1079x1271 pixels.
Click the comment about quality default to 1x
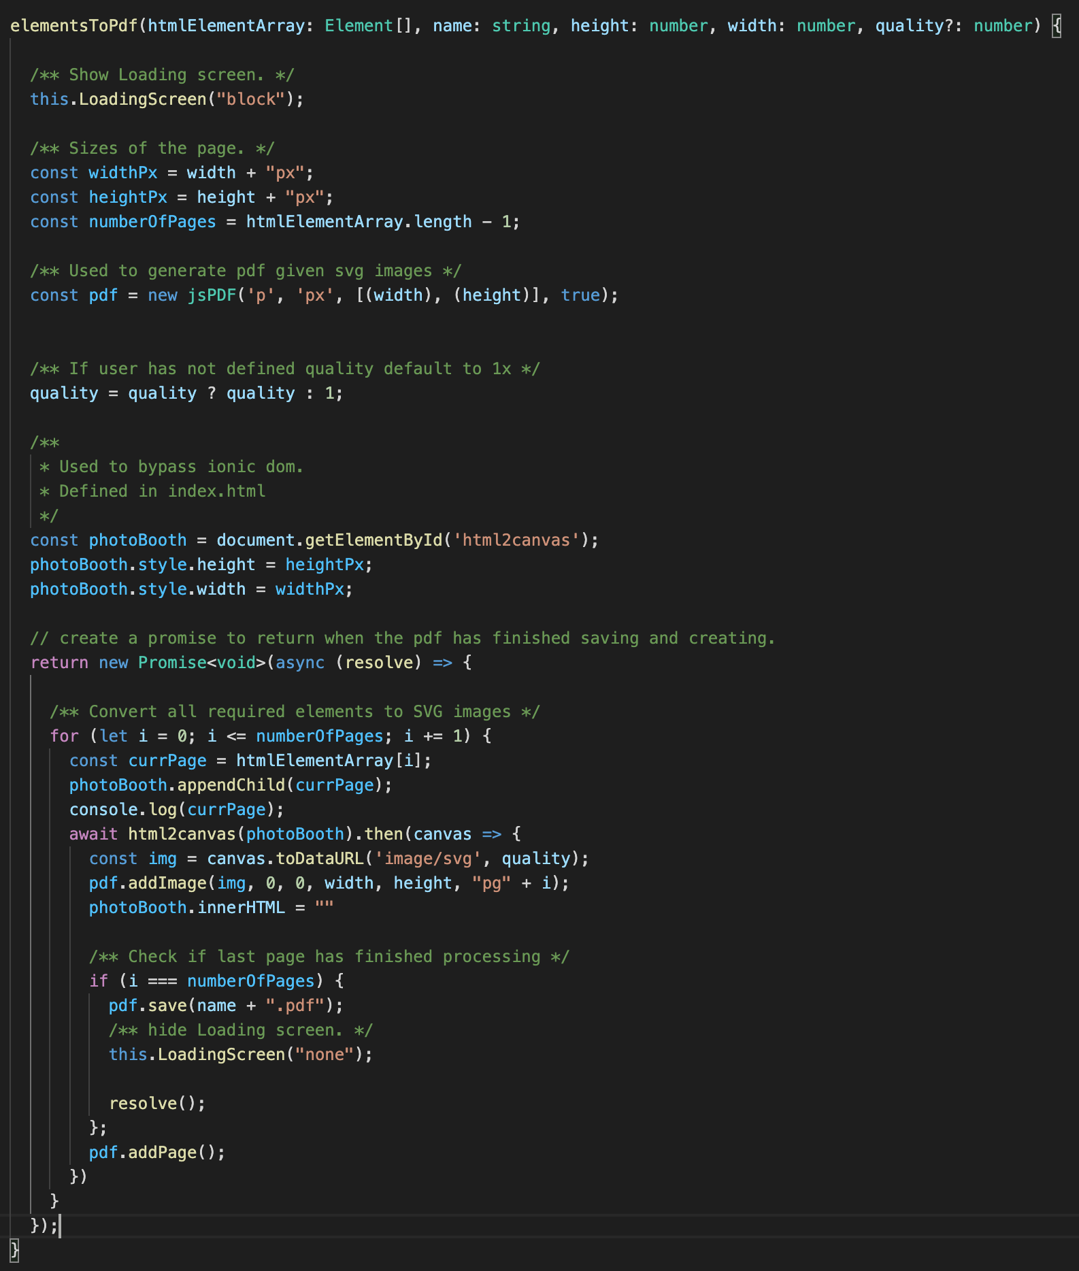pos(285,369)
